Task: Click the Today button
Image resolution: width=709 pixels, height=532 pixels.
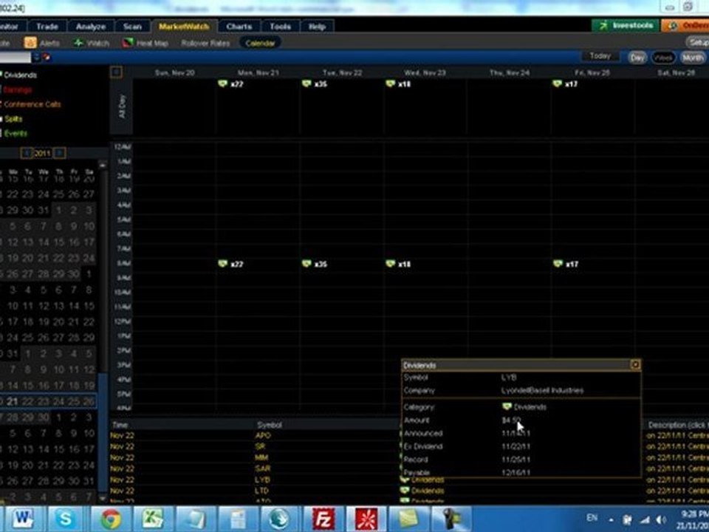Action: click(600, 56)
